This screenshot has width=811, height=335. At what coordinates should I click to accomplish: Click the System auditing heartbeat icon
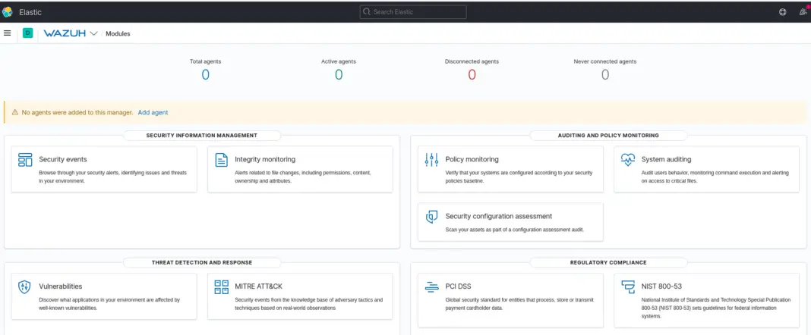pos(628,160)
